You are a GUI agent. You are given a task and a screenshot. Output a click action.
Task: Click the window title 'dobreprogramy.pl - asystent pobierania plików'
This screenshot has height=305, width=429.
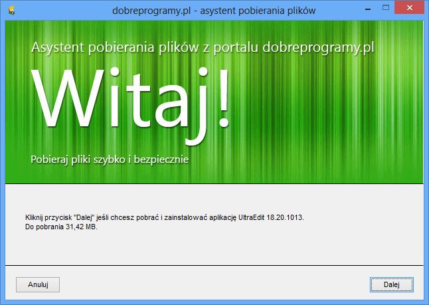point(214,11)
